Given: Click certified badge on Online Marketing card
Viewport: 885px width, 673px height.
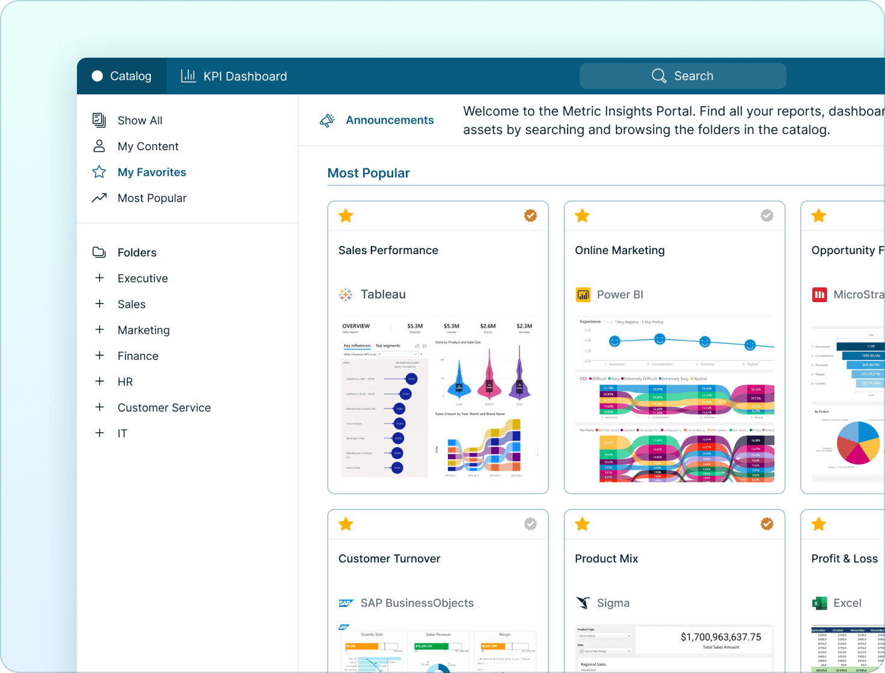Looking at the screenshot, I should tap(767, 216).
